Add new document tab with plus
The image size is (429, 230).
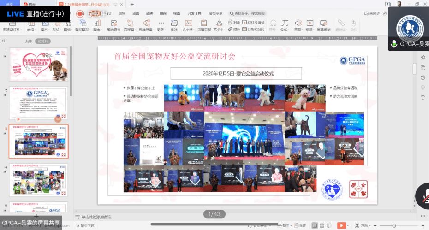[132, 4]
